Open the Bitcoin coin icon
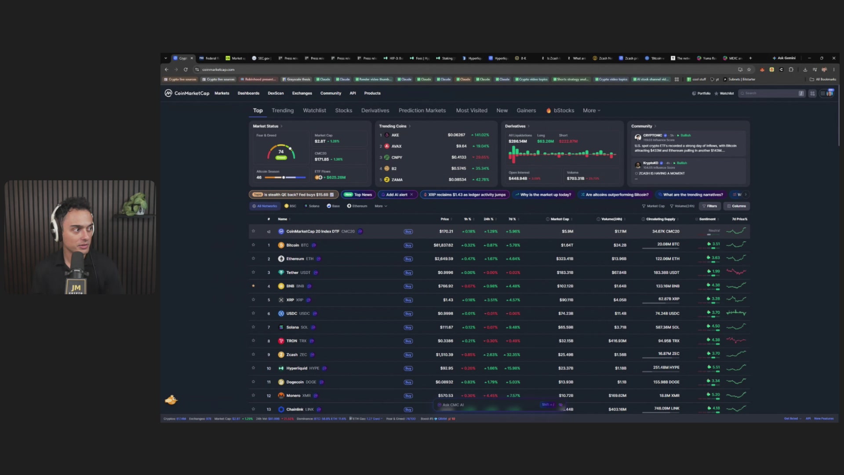The height and width of the screenshot is (475, 844). [x=281, y=245]
